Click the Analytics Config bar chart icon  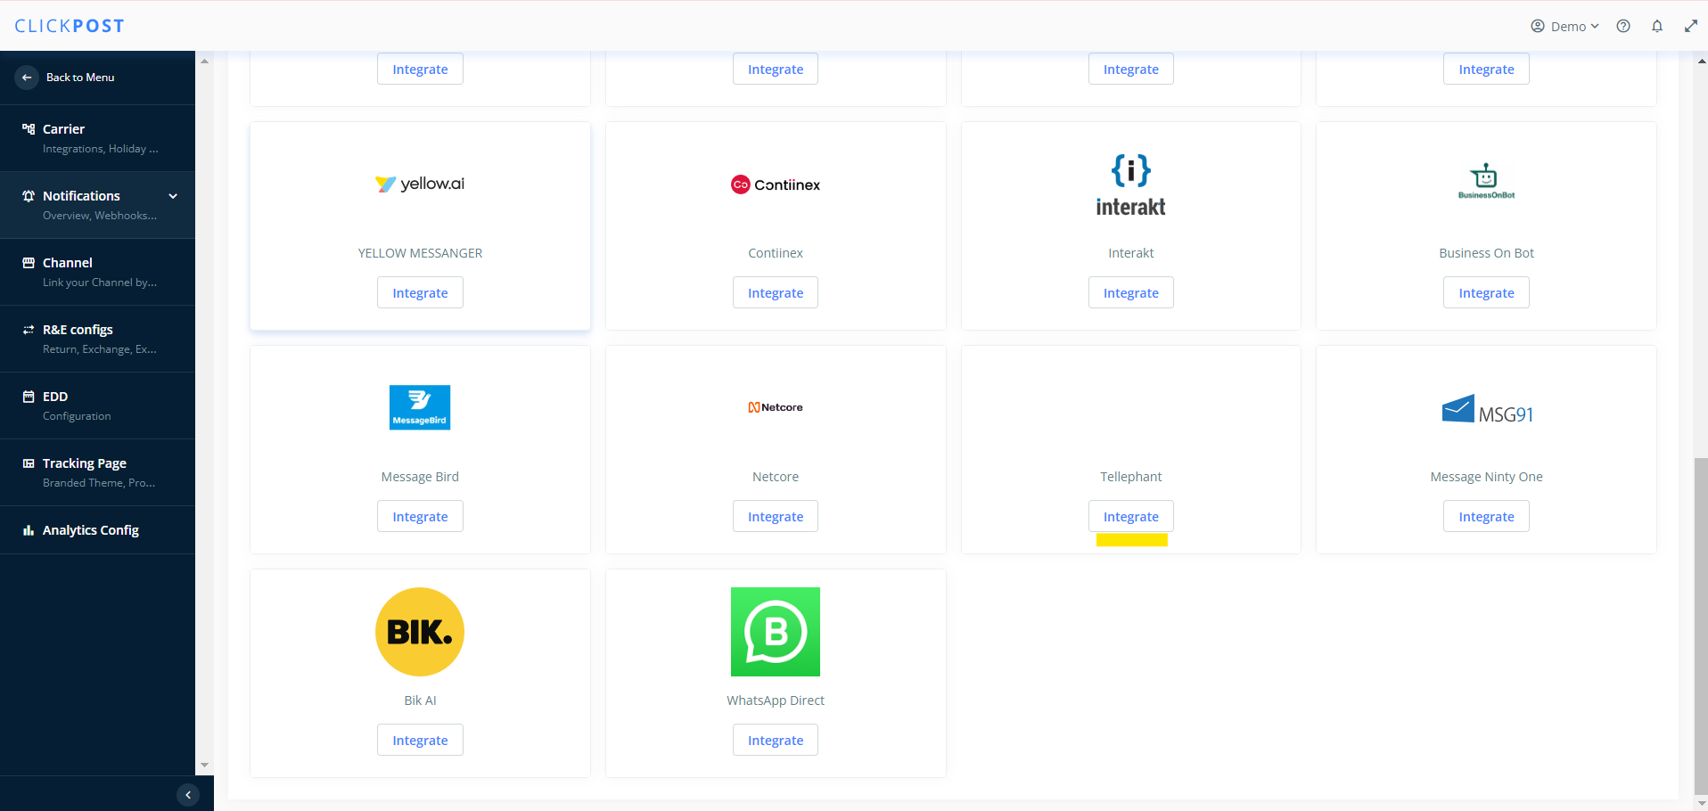tap(29, 530)
